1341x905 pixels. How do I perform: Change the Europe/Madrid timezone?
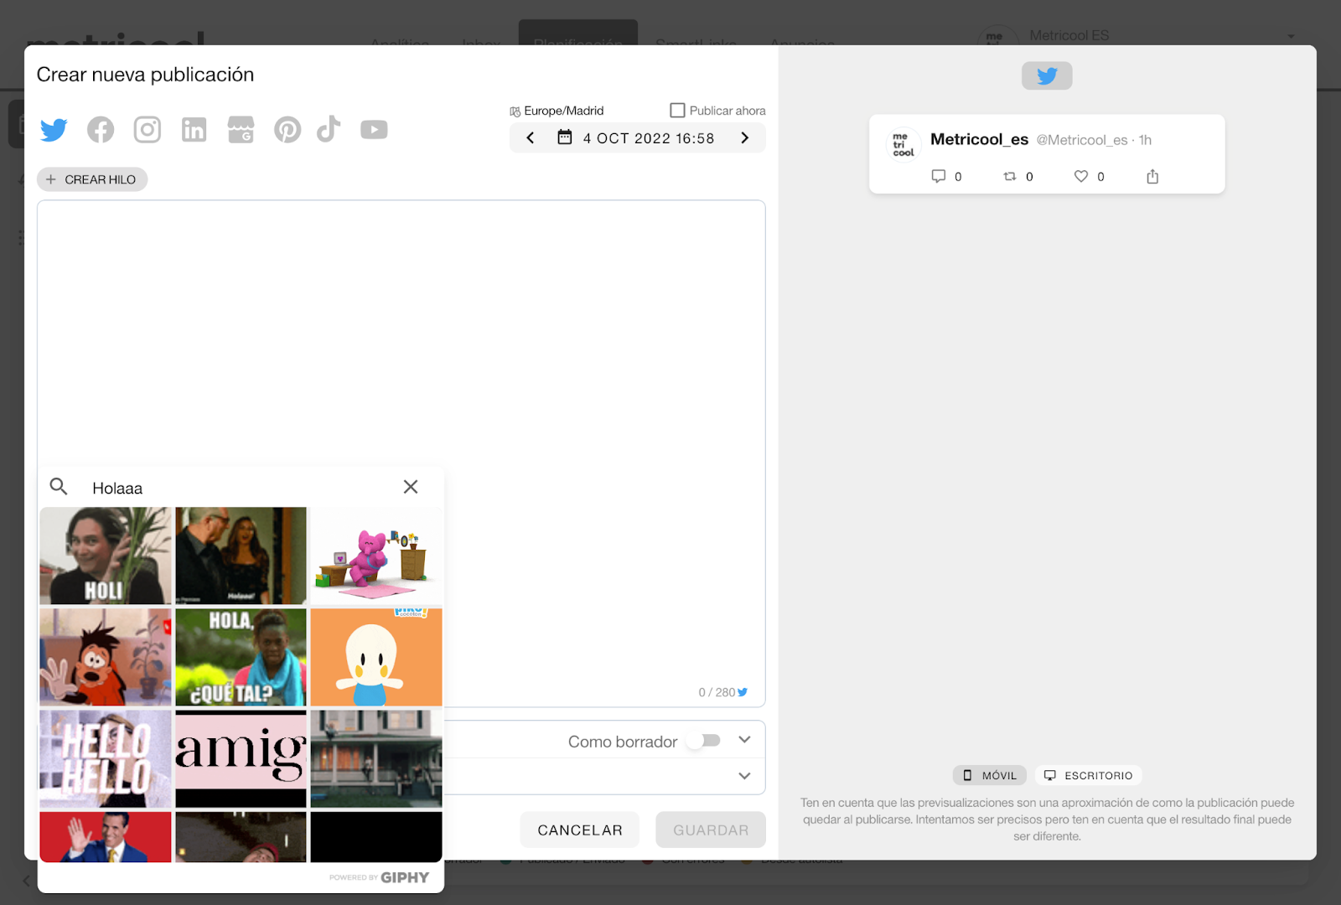point(557,111)
